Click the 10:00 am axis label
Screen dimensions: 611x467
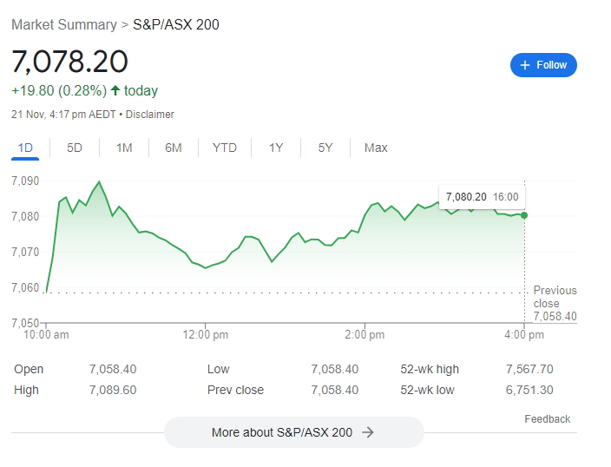coord(46,335)
